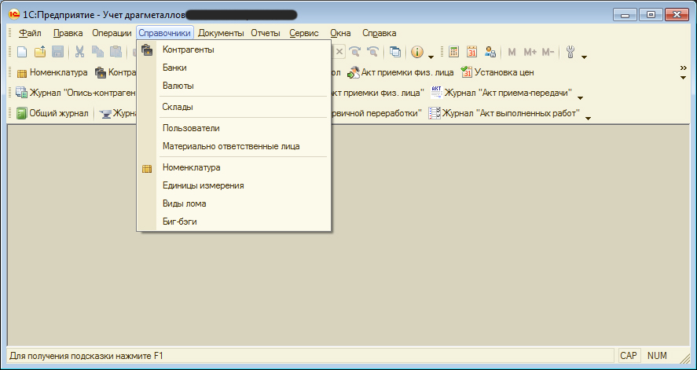Screen dimensions: 697x370
Task: Click the user with lock icon
Action: 490,52
